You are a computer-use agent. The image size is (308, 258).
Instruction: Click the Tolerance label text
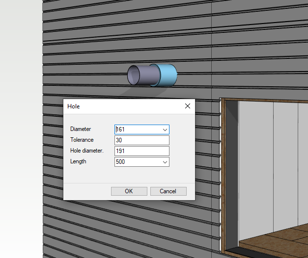[82, 140]
